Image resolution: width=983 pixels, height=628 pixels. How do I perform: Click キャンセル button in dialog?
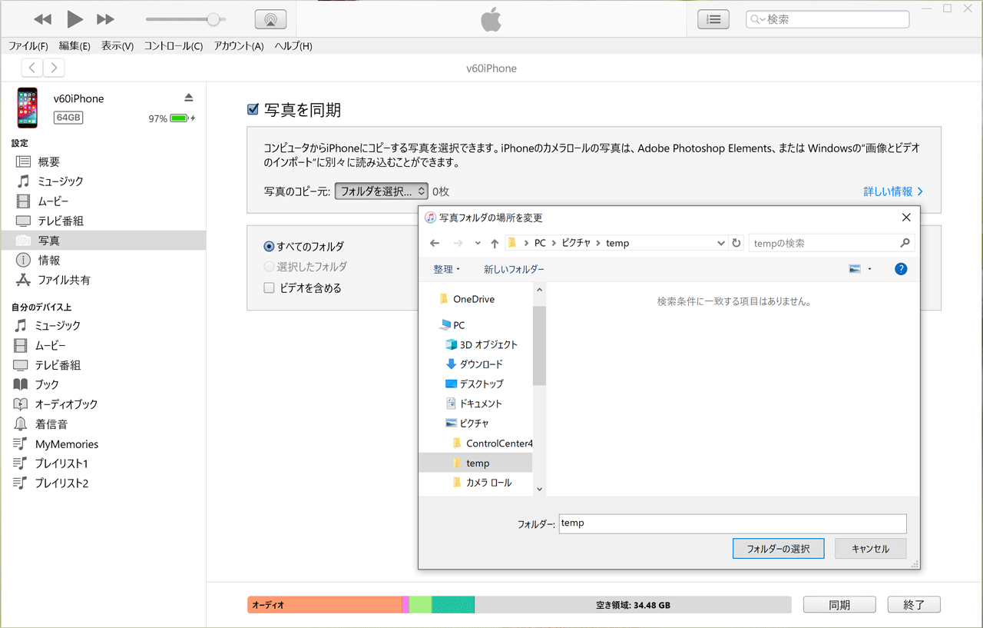tap(870, 549)
